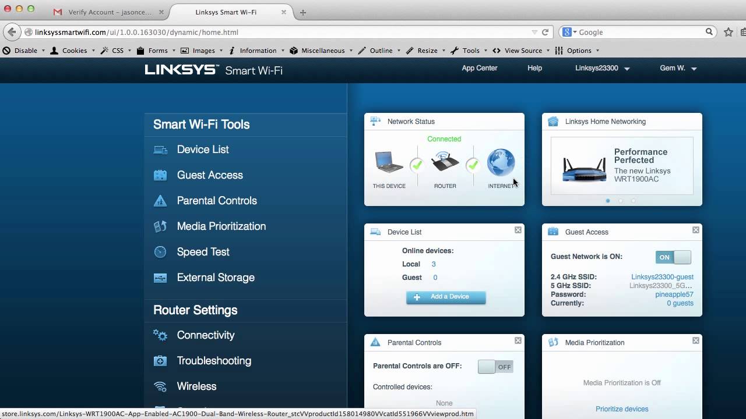746x419 pixels.
Task: Reload the page with the refresh icon
Action: tap(545, 32)
